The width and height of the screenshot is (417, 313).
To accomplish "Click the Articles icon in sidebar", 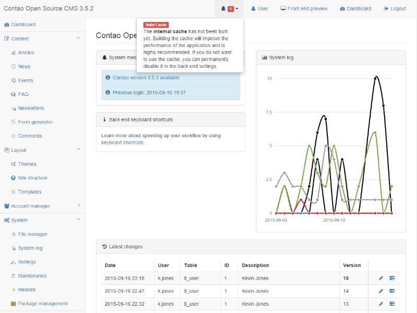I will coord(14,53).
